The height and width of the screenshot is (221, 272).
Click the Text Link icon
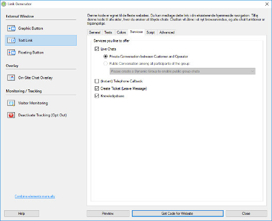coord(11,40)
